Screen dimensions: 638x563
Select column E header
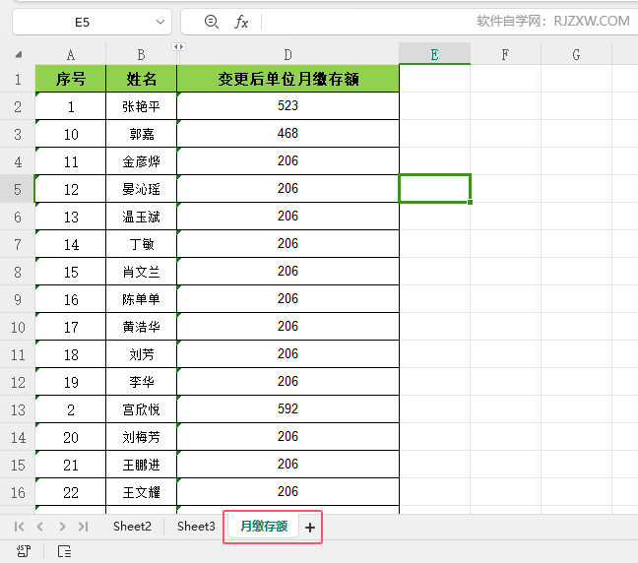pyautogui.click(x=434, y=54)
